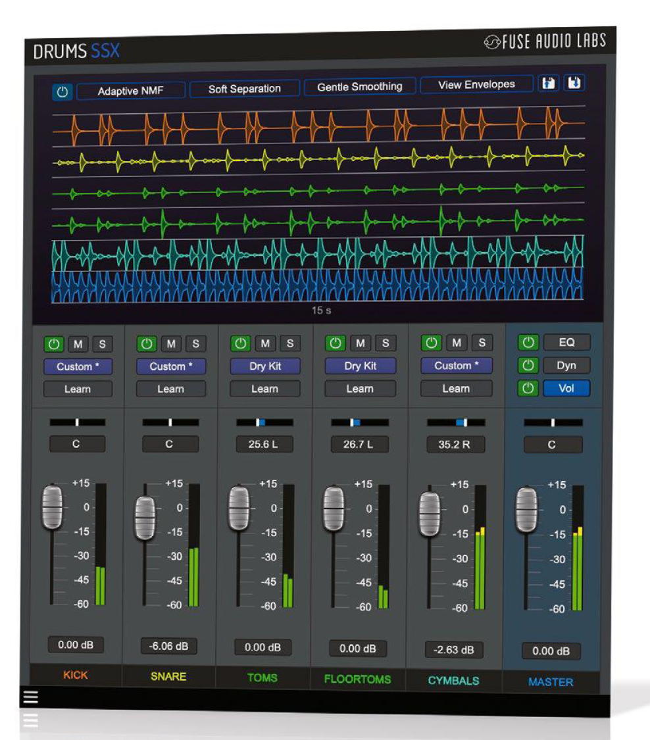The height and width of the screenshot is (740, 650).
Task: Click Learn on the Kick channel
Action: coord(78,389)
